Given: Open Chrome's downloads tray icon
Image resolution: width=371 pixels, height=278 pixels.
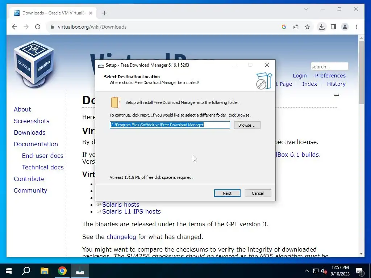Looking at the screenshot, I should pyautogui.click(x=322, y=27).
